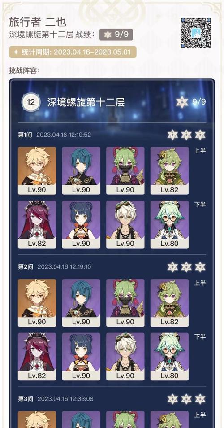The height and width of the screenshot is (428, 224).
Task: Select glasses-wearing Lv.80 character in Chamber 1
Action: pyautogui.click(x=169, y=224)
